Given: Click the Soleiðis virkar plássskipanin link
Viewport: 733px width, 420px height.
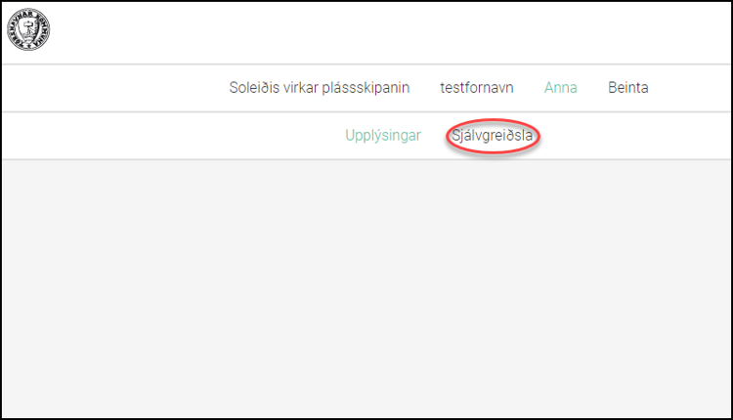Looking at the screenshot, I should point(319,88).
